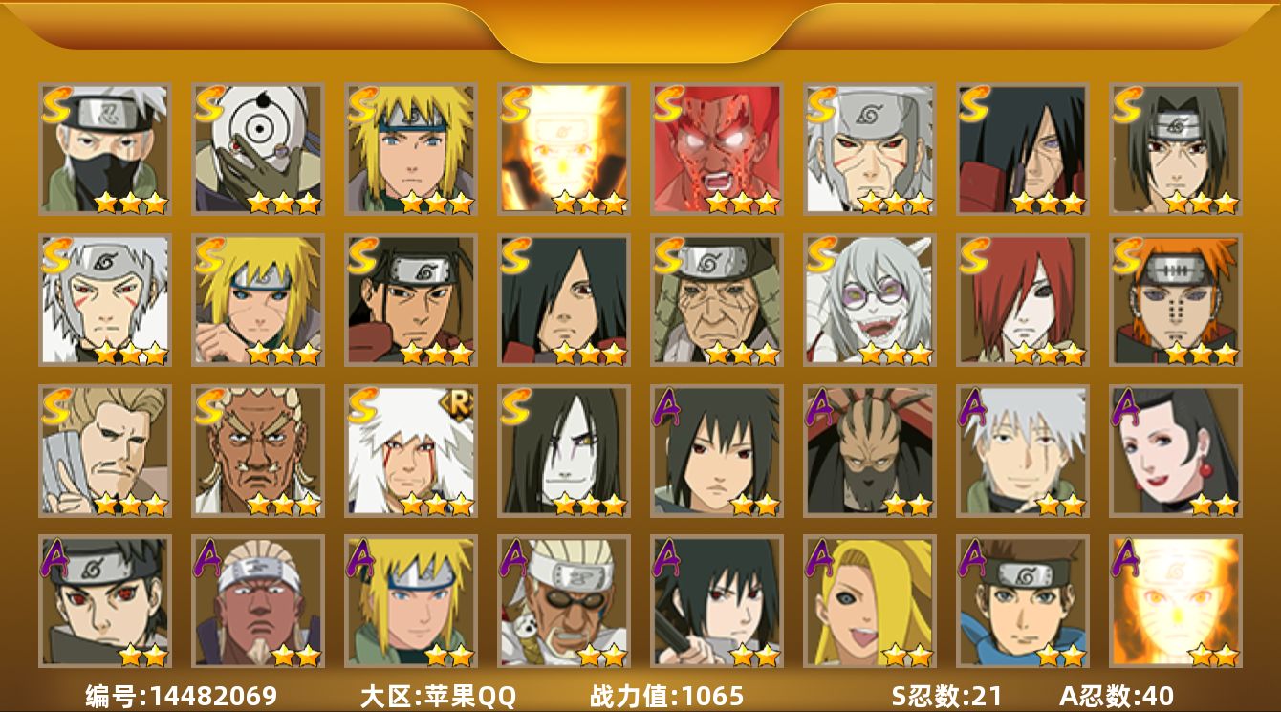Choose the white-haired ninja card with R badge
Image resolution: width=1281 pixels, height=712 pixels.
tap(410, 450)
